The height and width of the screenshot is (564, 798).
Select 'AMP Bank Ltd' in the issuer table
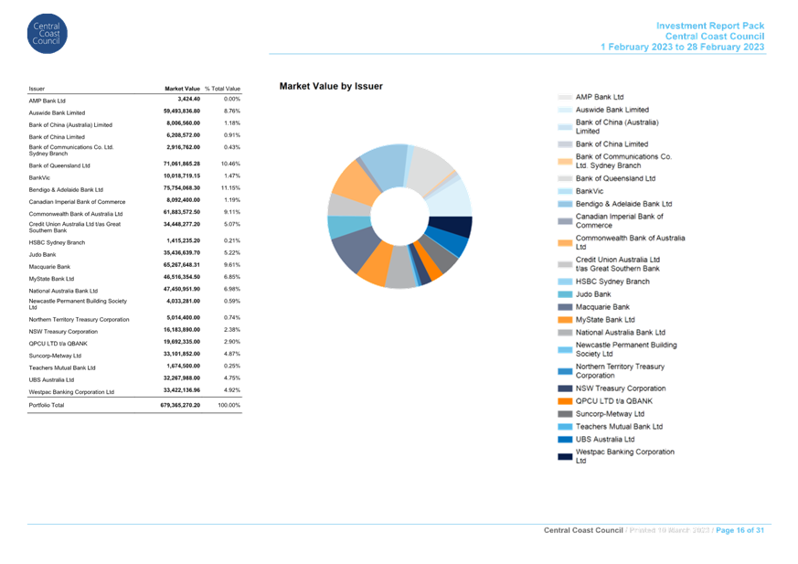pyautogui.click(x=48, y=101)
